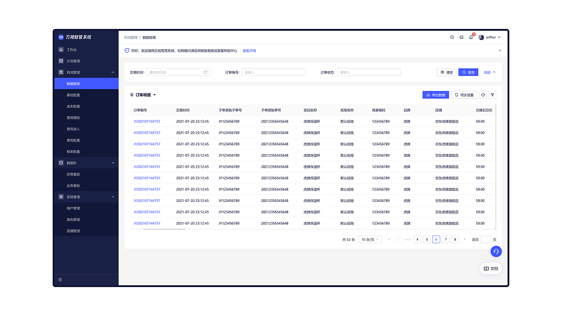Go to page 8
This screenshot has height=316, width=562.
455,239
